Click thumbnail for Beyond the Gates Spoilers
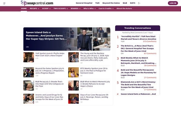The image size is (181, 113). (29, 72)
